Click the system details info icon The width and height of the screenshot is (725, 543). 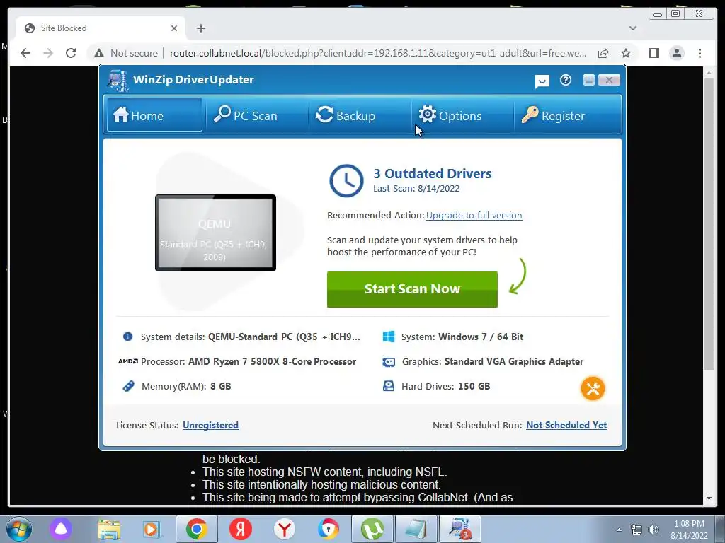(x=127, y=337)
